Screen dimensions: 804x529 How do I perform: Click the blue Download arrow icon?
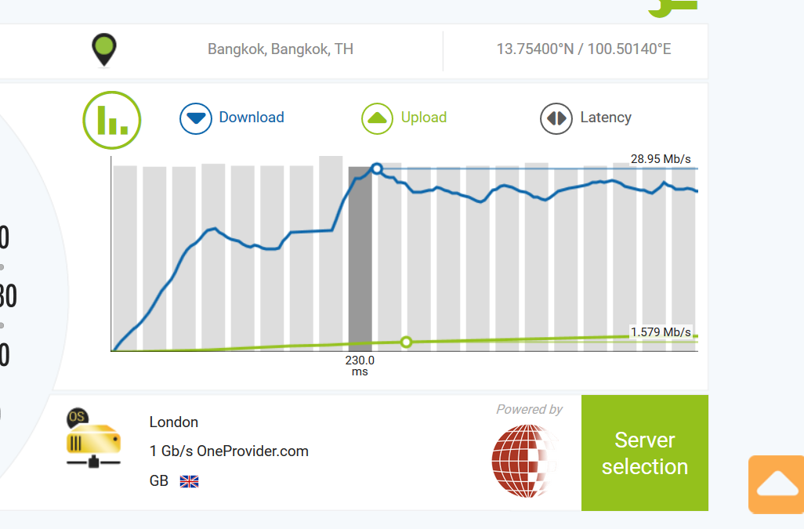[x=196, y=118]
